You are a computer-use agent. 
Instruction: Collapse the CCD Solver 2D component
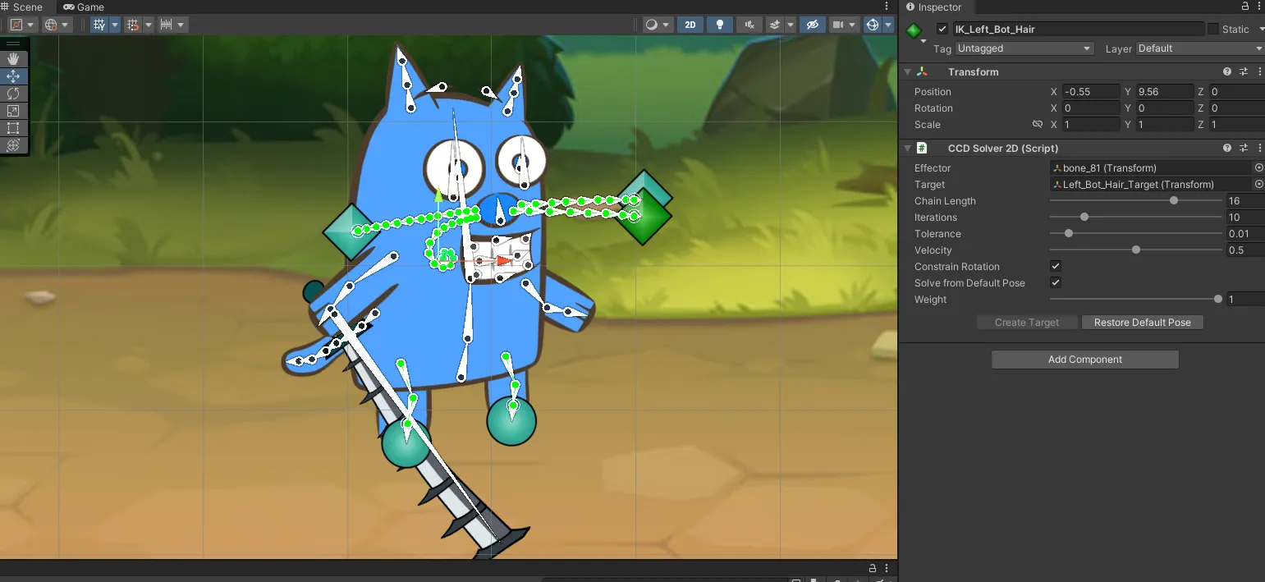point(907,149)
